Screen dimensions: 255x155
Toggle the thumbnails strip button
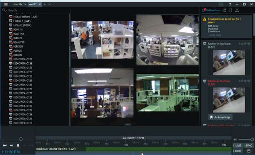(x=238, y=151)
